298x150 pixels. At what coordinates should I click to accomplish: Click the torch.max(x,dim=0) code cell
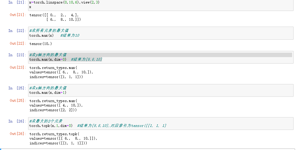point(161,57)
